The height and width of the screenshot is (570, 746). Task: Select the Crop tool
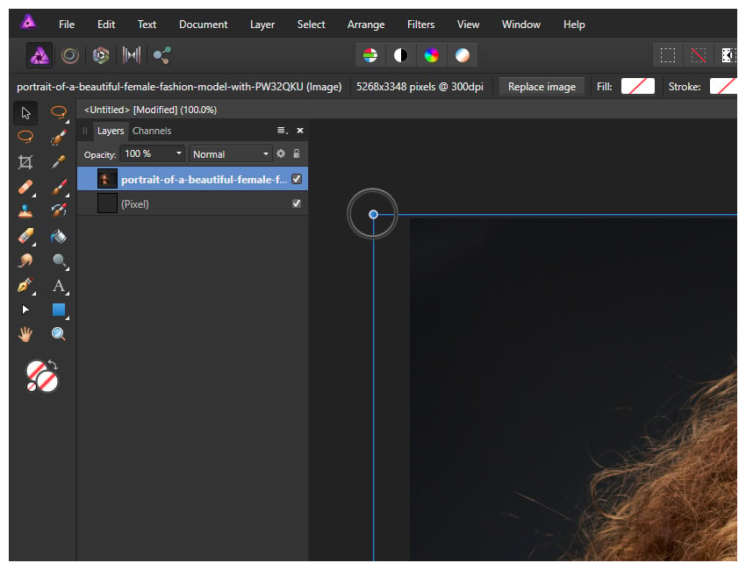click(x=25, y=162)
